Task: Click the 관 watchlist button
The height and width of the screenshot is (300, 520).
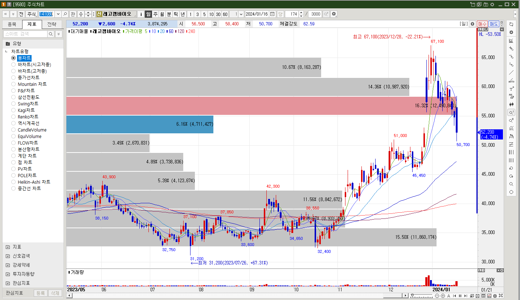Action: tap(73, 14)
